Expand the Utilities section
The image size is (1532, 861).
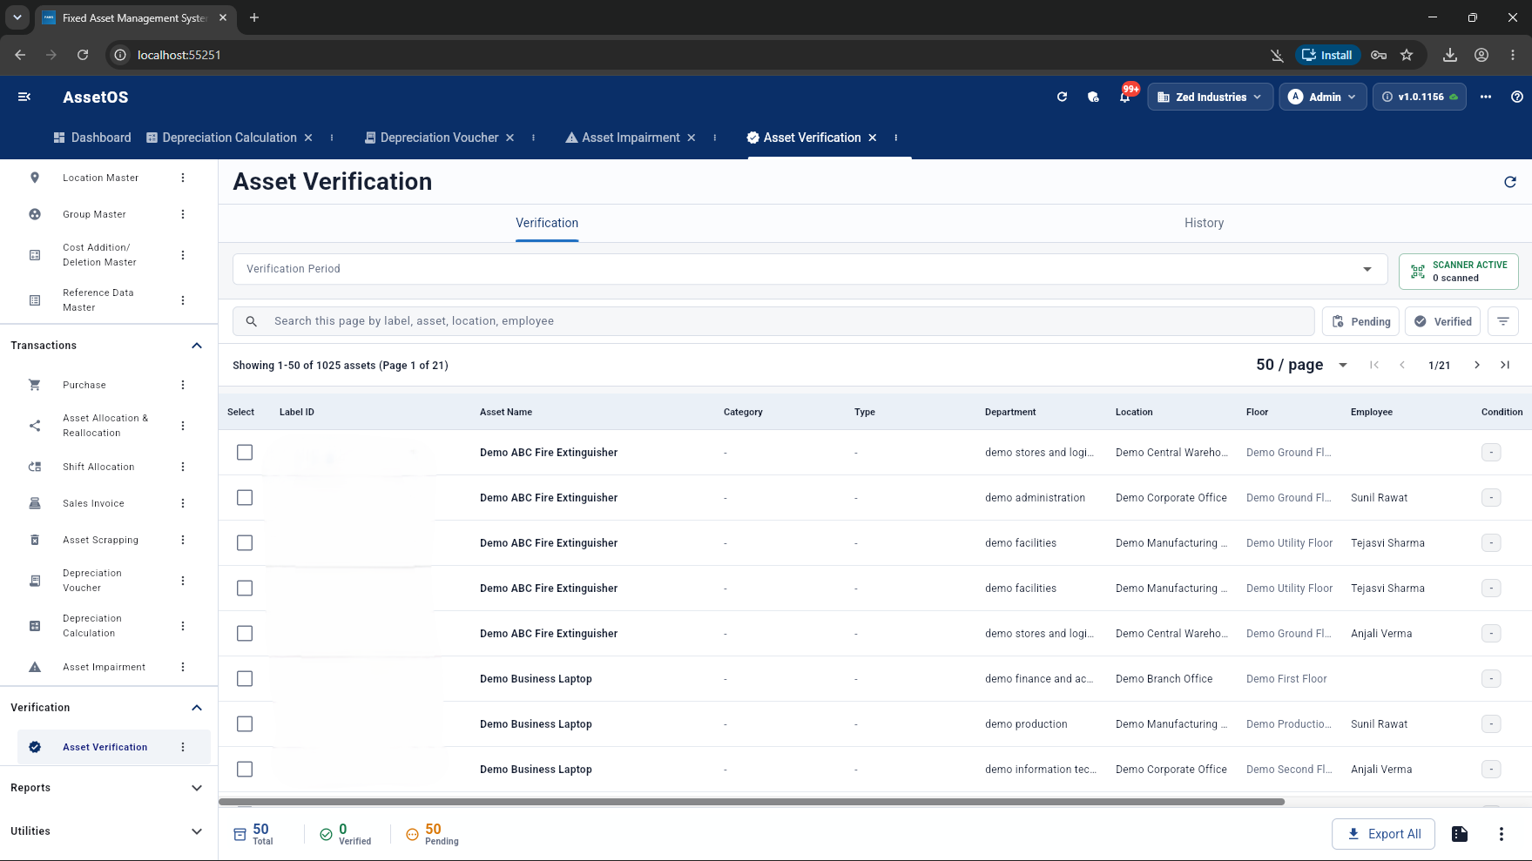tap(197, 831)
